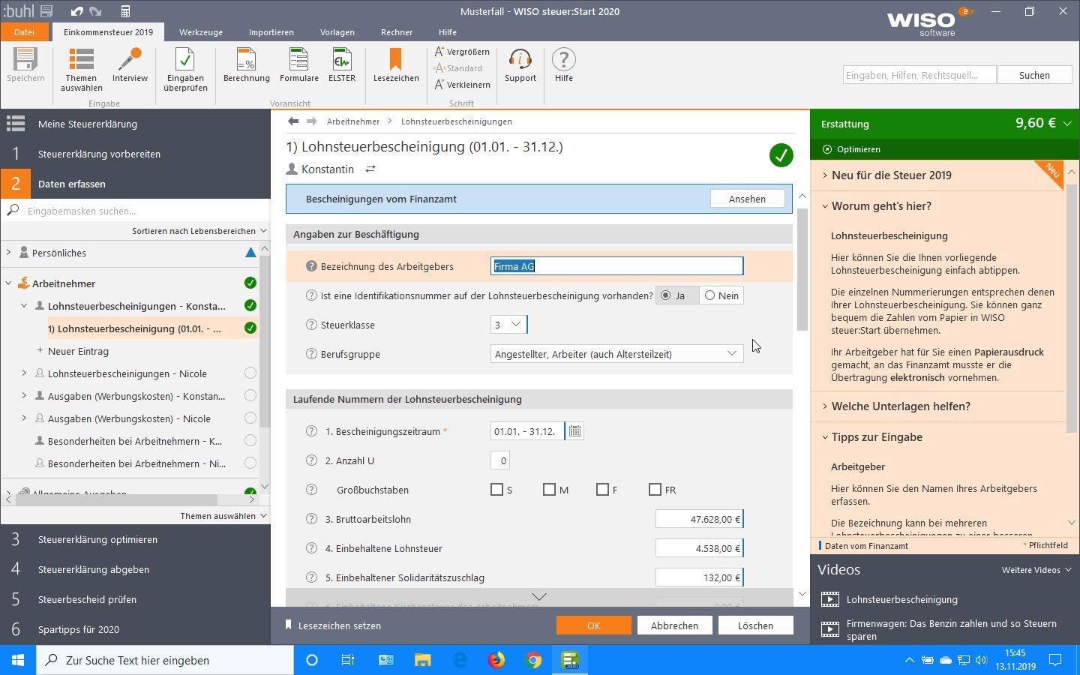Click the orange OK button
1080x675 pixels.
pos(593,625)
